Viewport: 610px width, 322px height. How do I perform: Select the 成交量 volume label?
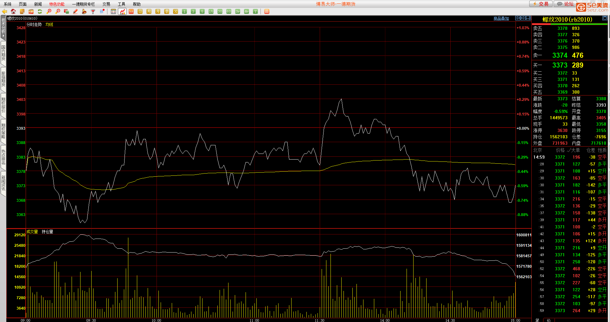(x=32, y=232)
